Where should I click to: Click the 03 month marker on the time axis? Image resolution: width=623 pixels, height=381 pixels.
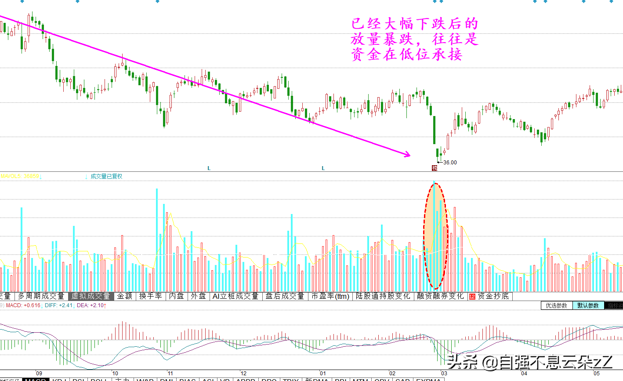tap(444, 373)
